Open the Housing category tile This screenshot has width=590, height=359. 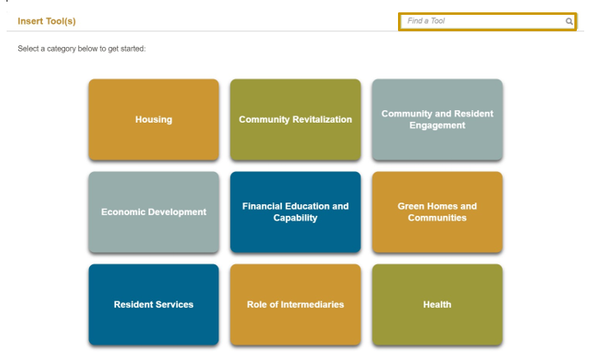153,119
